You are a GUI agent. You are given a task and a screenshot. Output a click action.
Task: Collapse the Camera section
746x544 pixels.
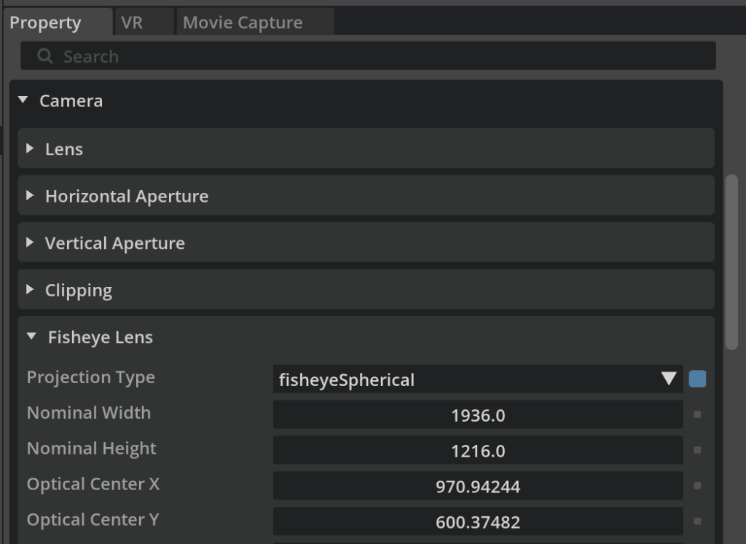(23, 100)
